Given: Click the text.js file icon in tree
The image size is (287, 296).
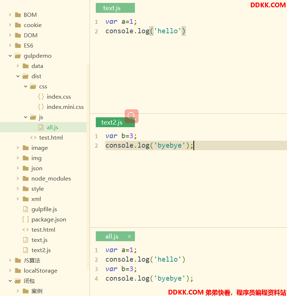Looking at the screenshot, I should tap(26, 240).
